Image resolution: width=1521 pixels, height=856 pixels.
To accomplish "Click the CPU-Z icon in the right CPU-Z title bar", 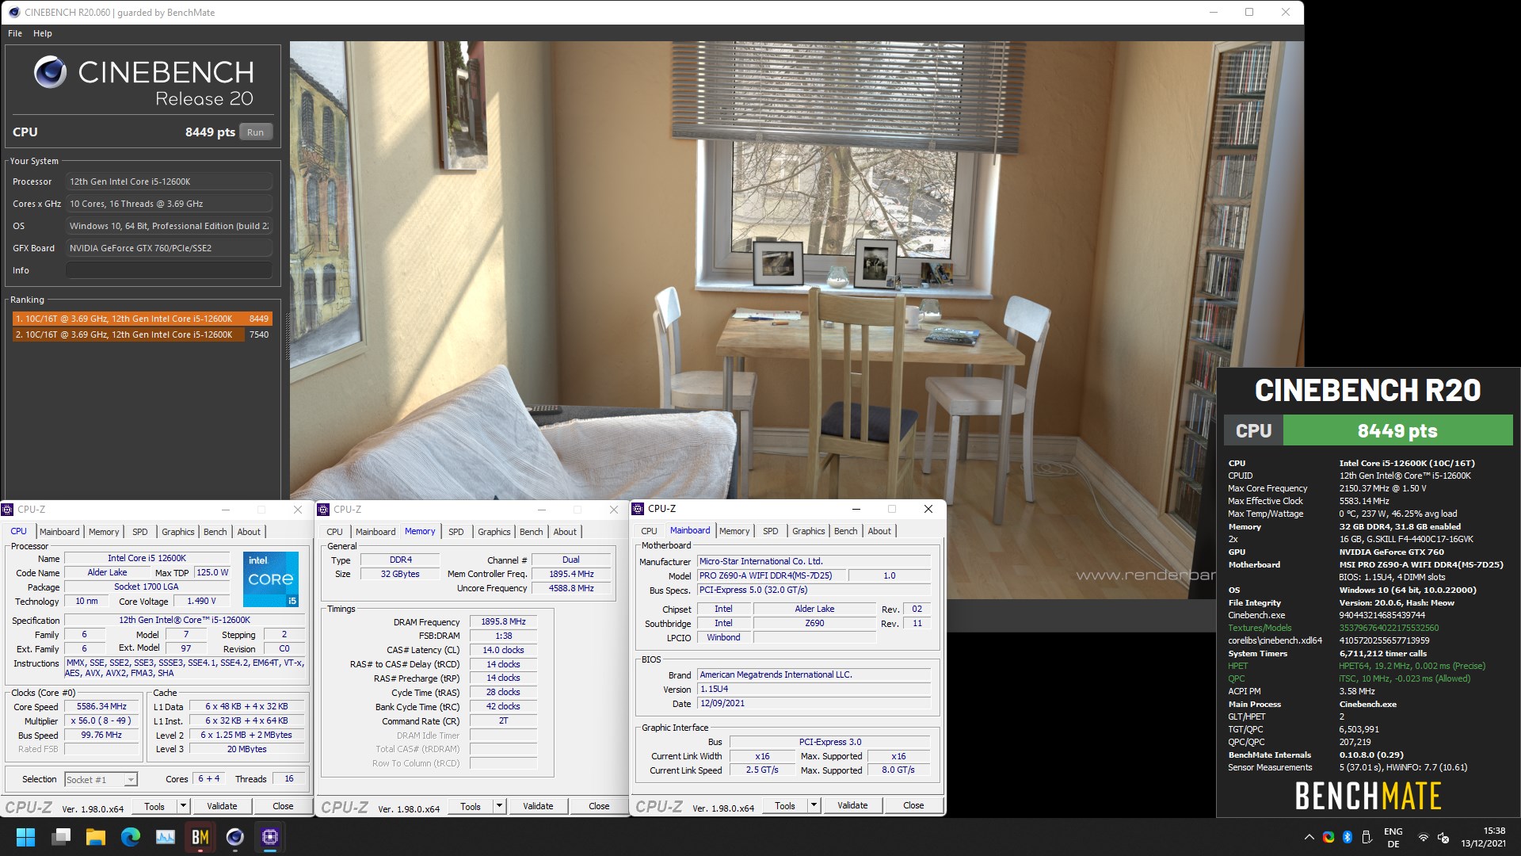I will pyautogui.click(x=638, y=509).
